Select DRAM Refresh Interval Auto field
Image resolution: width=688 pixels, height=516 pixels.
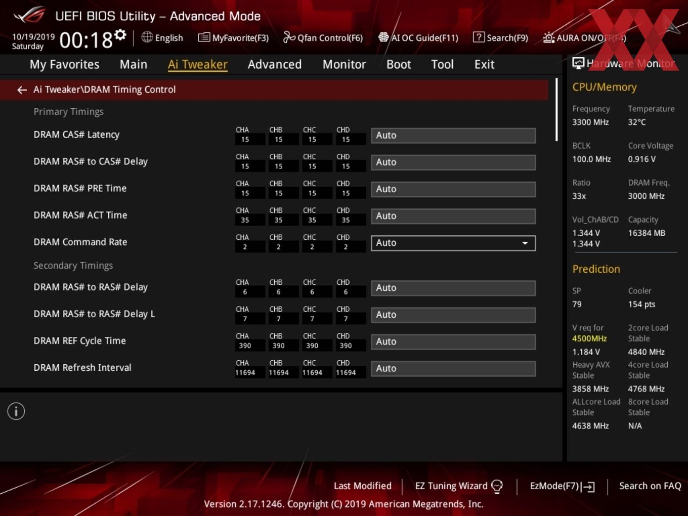(453, 368)
